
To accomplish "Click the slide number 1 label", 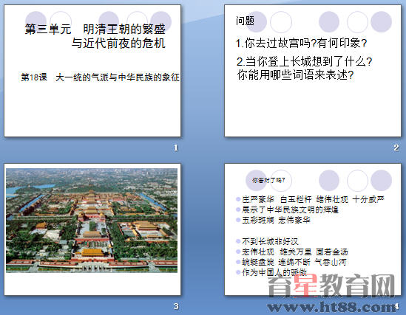I will pos(176,148).
